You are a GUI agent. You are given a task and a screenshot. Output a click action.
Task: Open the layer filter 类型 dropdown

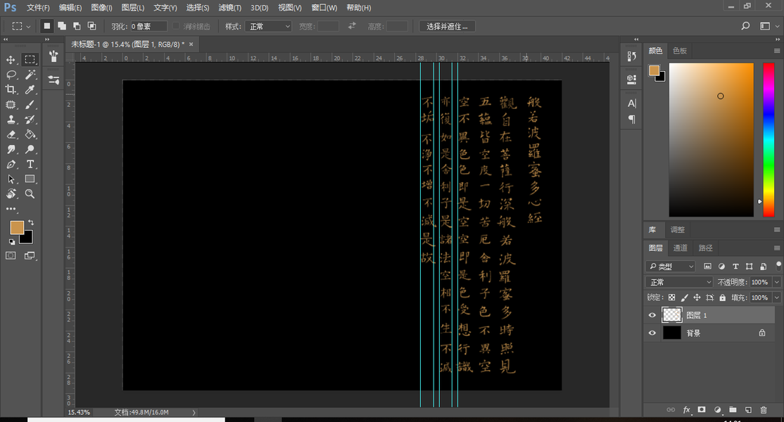click(x=671, y=267)
